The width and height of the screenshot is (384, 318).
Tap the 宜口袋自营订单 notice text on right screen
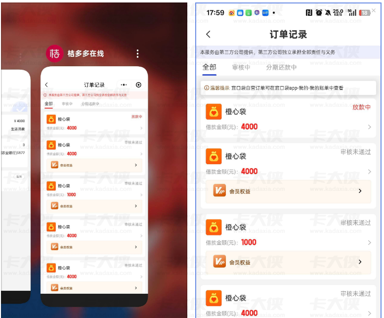[x=287, y=88]
